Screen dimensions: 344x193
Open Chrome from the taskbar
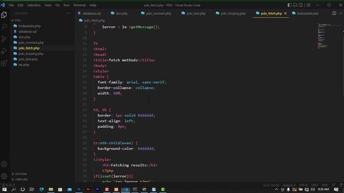coord(144,189)
